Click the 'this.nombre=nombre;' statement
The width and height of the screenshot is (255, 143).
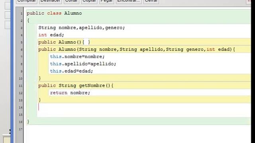(77, 56)
